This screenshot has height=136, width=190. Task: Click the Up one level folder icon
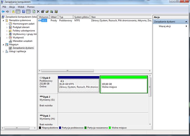pos(13,12)
